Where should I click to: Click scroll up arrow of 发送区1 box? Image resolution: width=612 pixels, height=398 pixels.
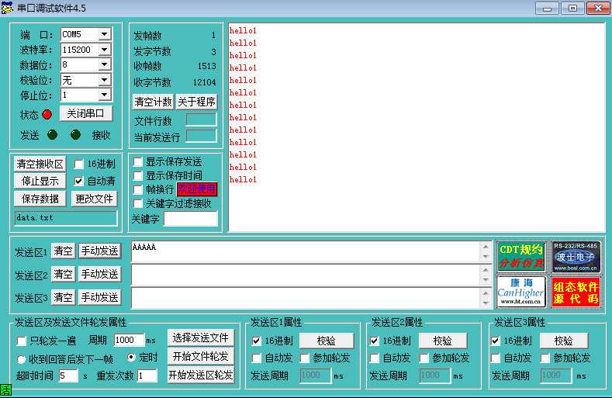click(486, 247)
